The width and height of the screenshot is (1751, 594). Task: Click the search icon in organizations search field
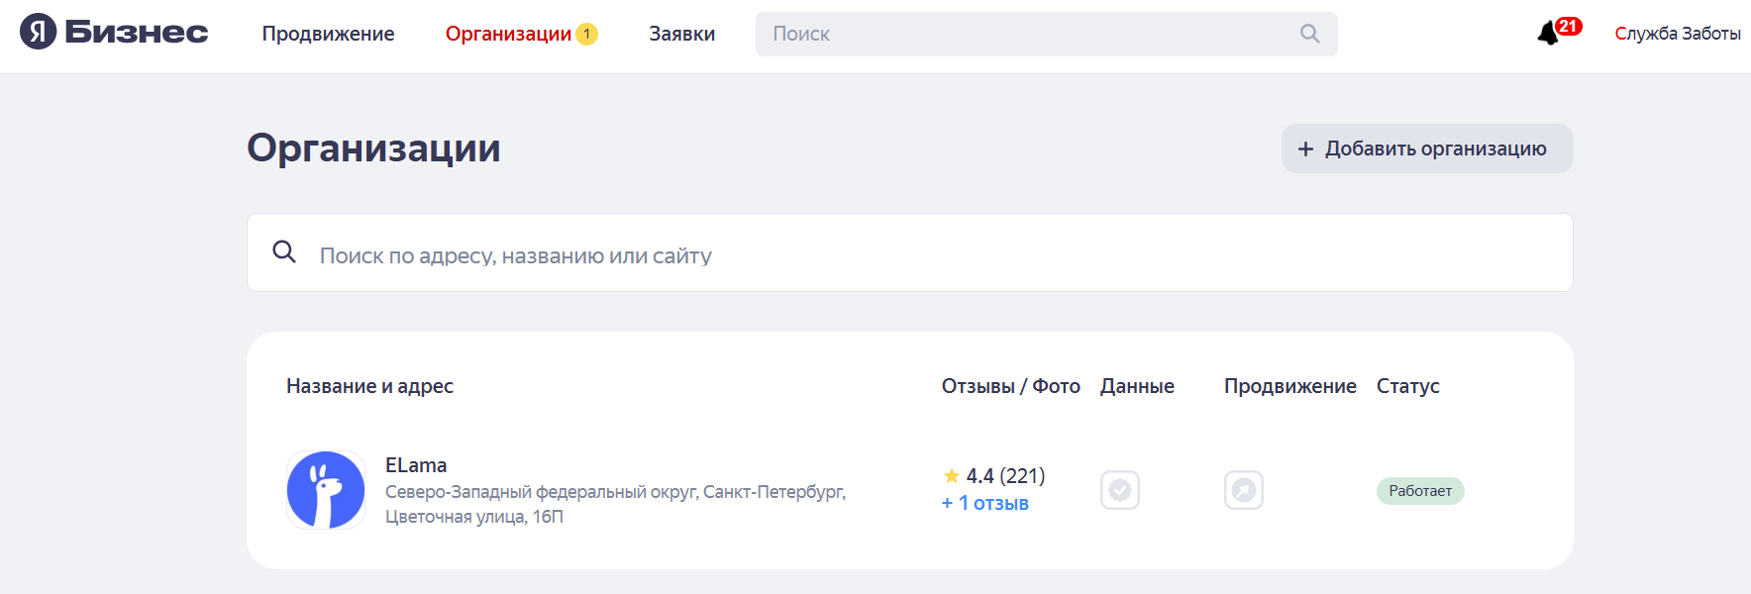284,251
